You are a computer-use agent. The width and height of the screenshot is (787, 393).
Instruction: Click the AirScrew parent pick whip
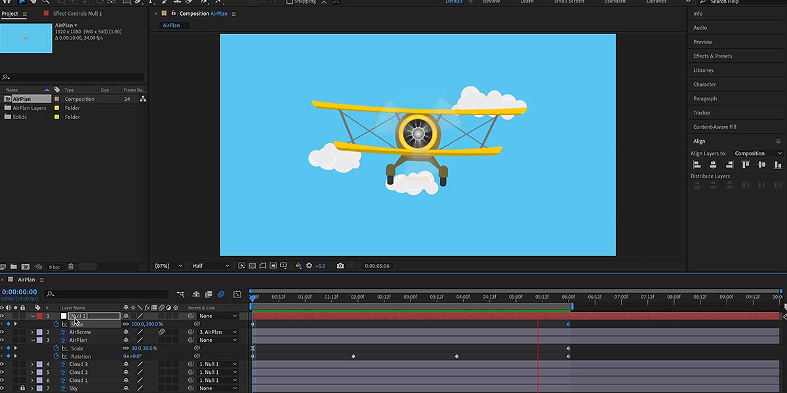click(192, 332)
